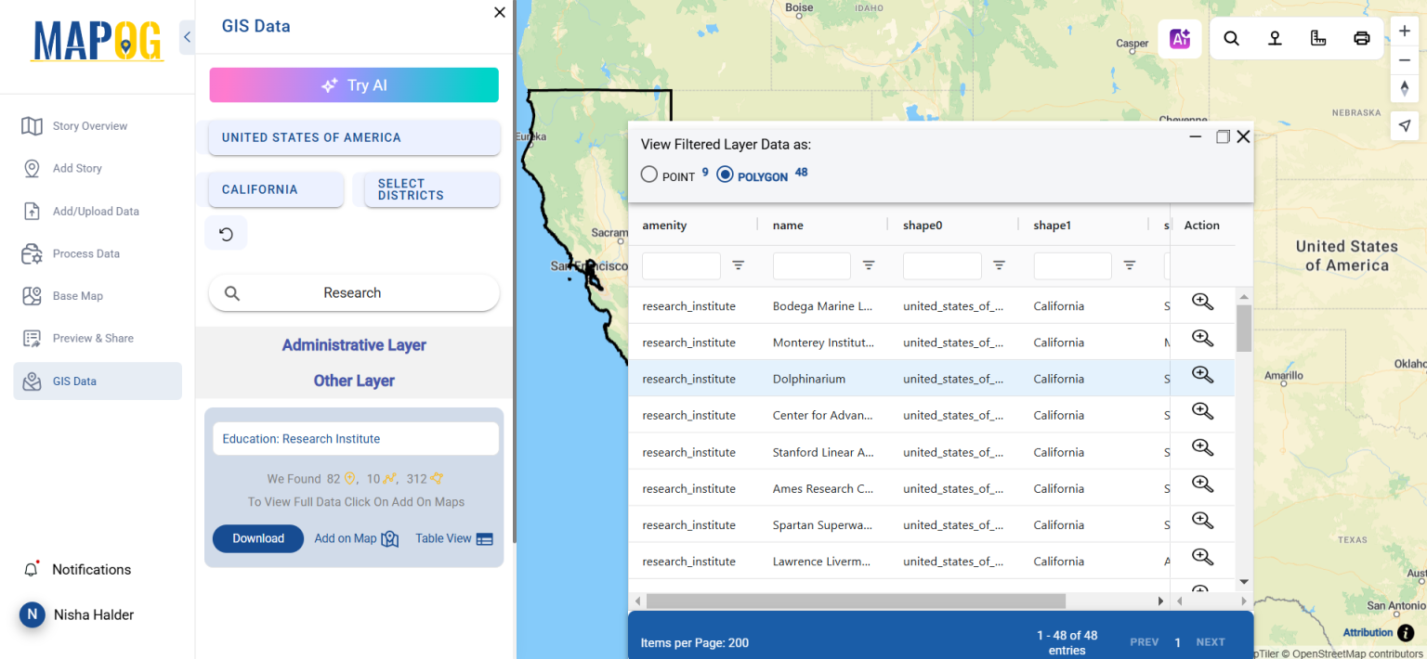Click the location marker tool
Image resolution: width=1427 pixels, height=659 pixels.
pos(1275,38)
